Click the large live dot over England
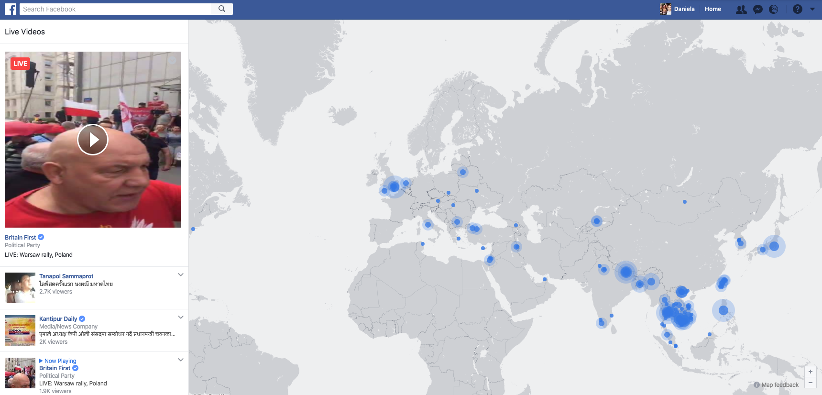This screenshot has width=822, height=395. click(394, 187)
